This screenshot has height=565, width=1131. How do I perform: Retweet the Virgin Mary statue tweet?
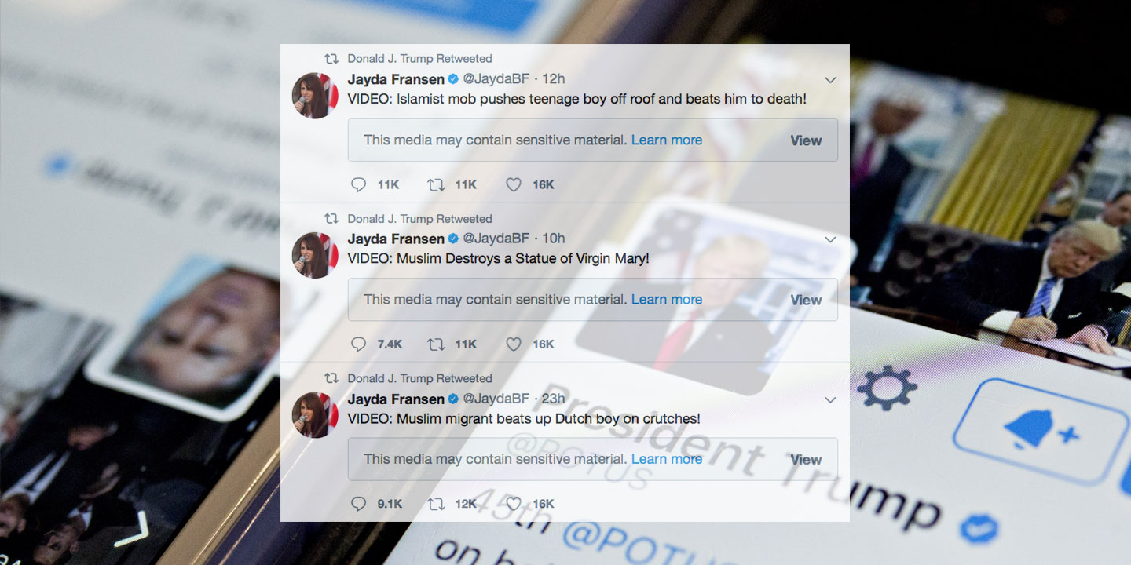click(436, 344)
